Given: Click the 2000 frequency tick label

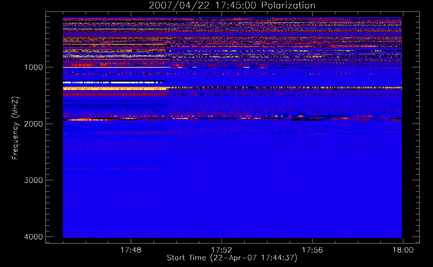Looking at the screenshot, I should click(x=33, y=124).
